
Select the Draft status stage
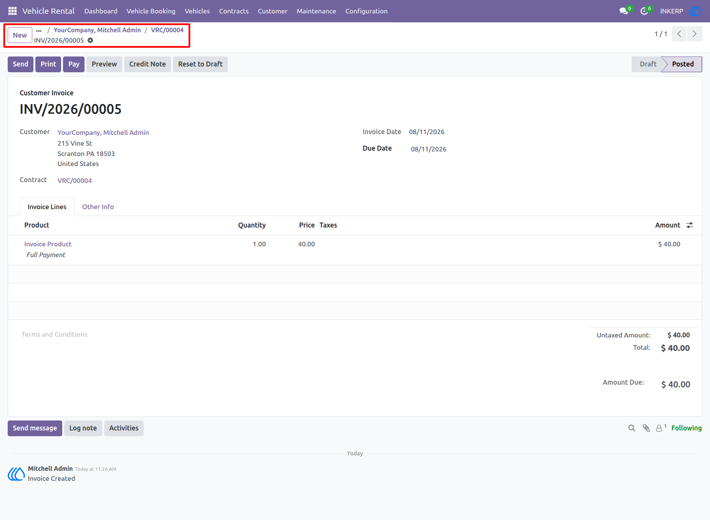648,64
